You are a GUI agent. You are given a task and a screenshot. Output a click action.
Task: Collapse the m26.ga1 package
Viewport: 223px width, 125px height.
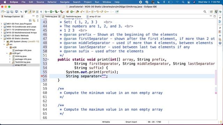[x=7, y=53]
